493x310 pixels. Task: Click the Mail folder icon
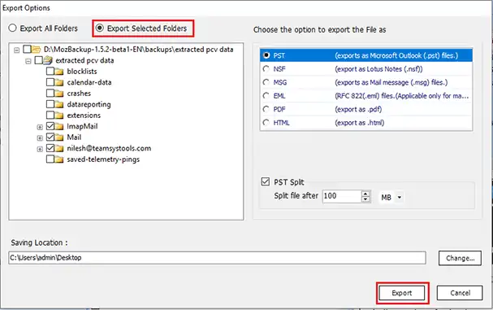tap(58, 138)
